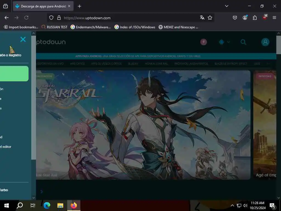Image resolution: width=281 pixels, height=211 pixels.
Task: Open the Firefox account icon
Action: tap(245, 18)
